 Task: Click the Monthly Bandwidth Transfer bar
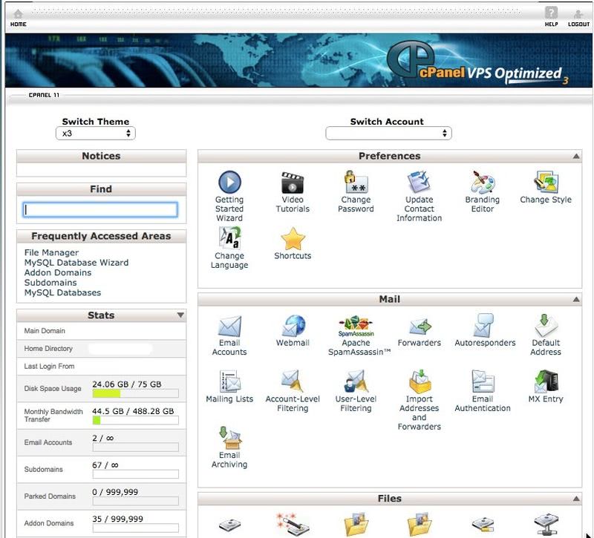pos(136,420)
